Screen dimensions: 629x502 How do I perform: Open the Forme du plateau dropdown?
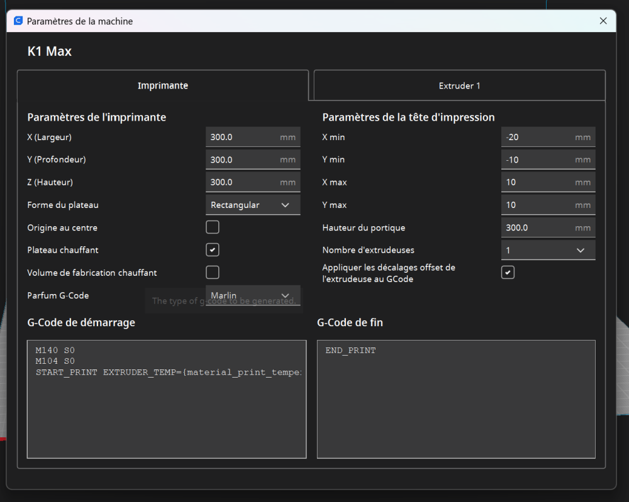pos(253,205)
